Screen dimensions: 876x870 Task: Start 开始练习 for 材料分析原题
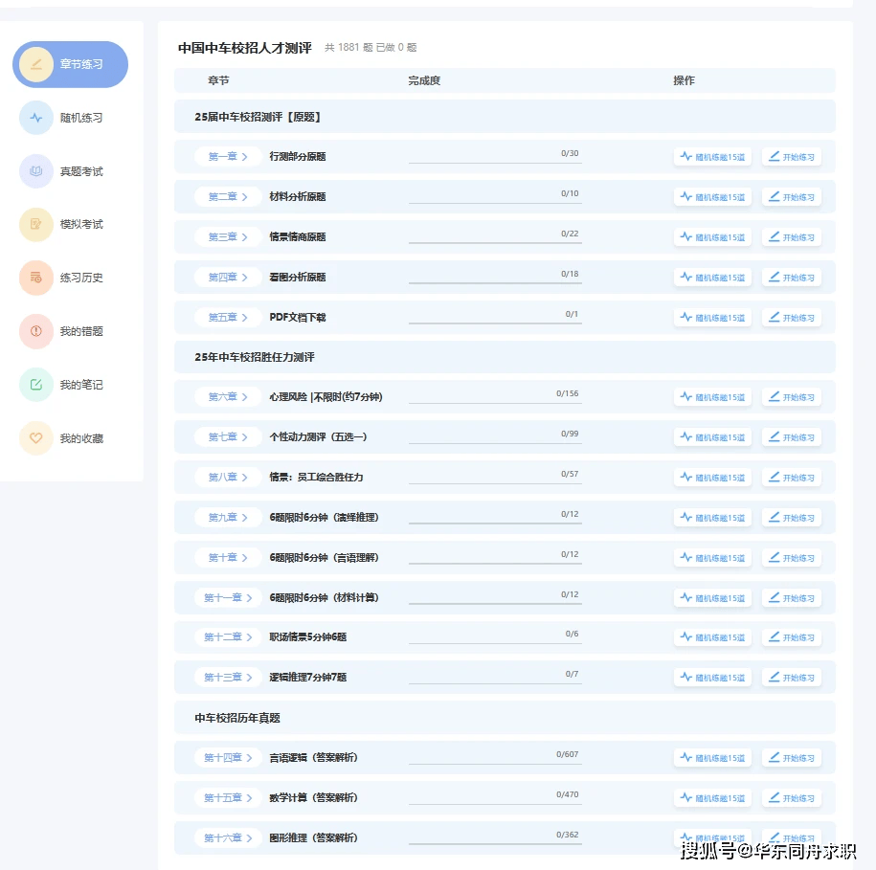click(792, 197)
